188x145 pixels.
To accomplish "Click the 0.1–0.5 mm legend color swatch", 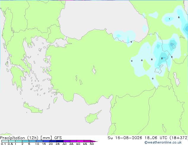I will point(5,141).
